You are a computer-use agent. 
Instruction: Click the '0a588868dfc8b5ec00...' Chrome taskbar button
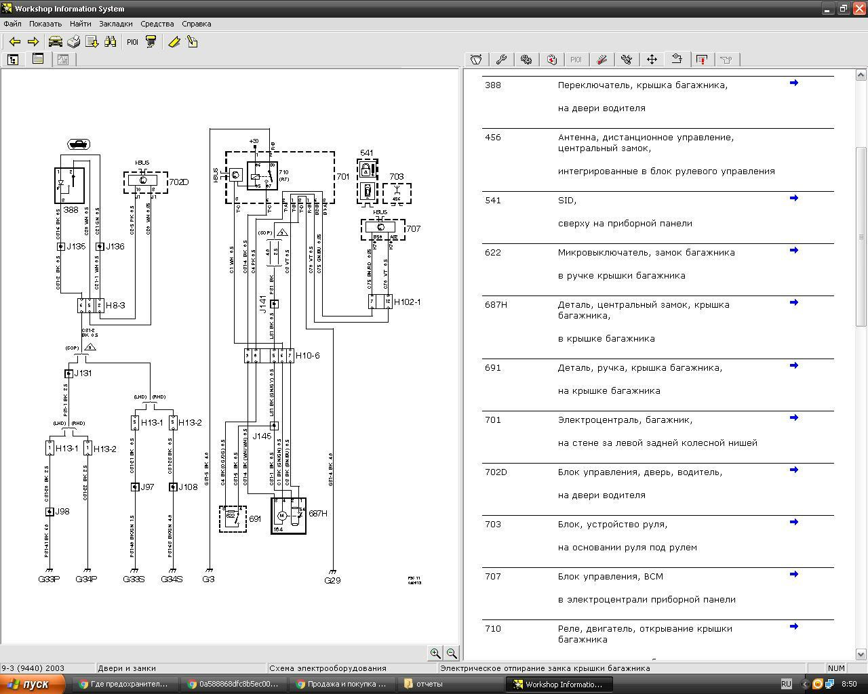(x=233, y=684)
